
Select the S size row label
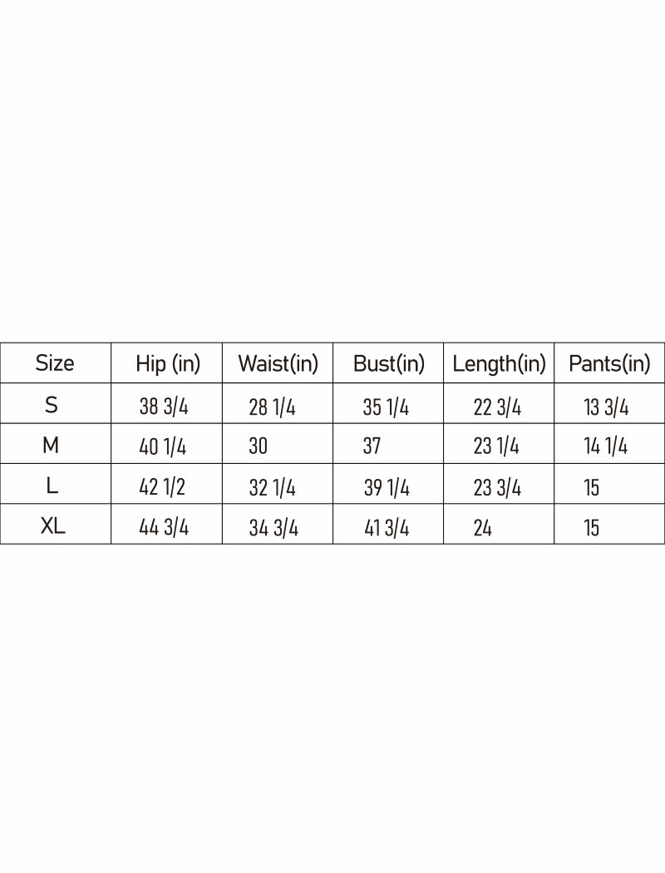(52, 406)
